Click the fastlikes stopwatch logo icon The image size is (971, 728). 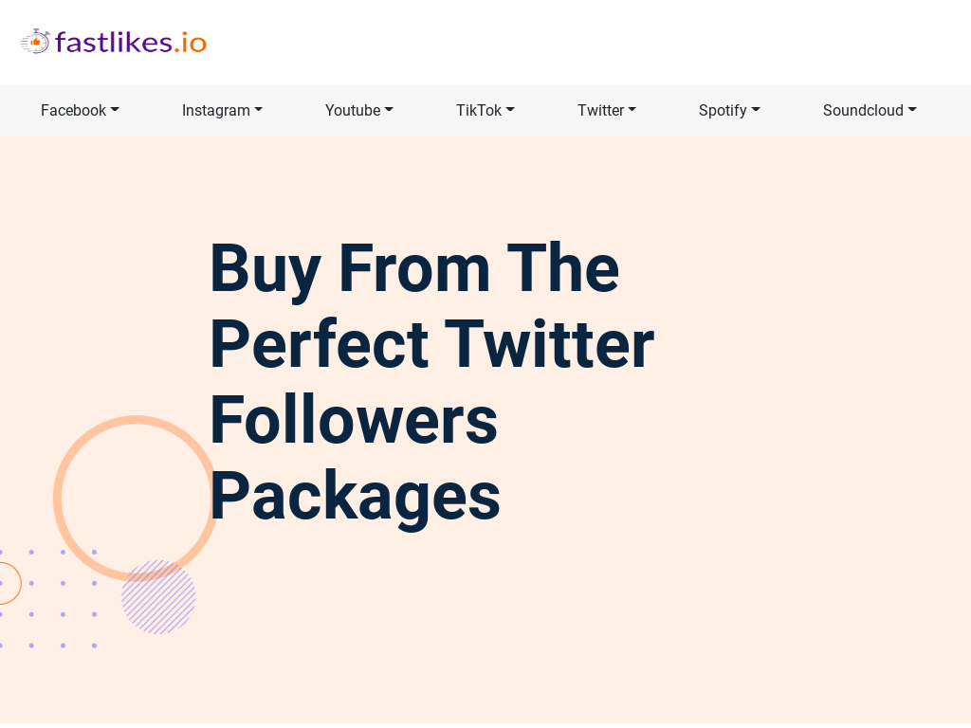coord(35,42)
